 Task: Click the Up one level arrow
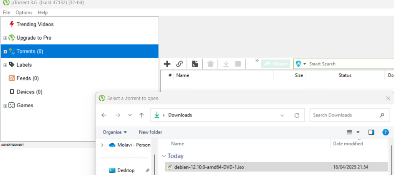click(142, 115)
